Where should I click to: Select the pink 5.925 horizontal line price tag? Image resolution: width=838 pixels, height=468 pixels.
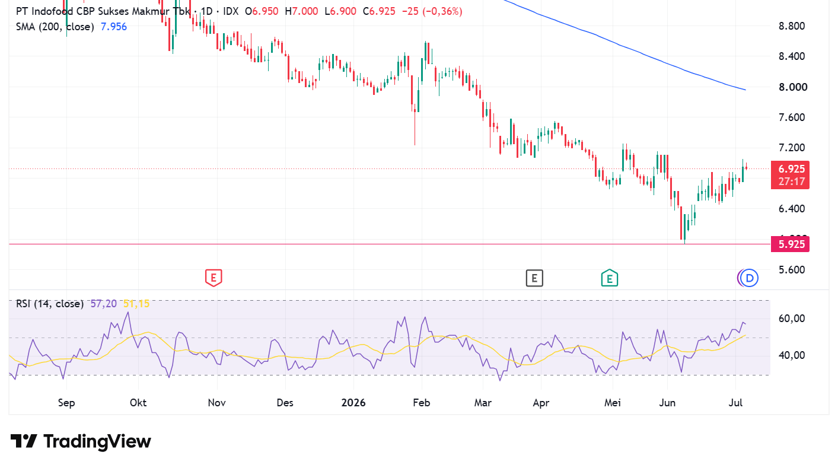point(789,244)
